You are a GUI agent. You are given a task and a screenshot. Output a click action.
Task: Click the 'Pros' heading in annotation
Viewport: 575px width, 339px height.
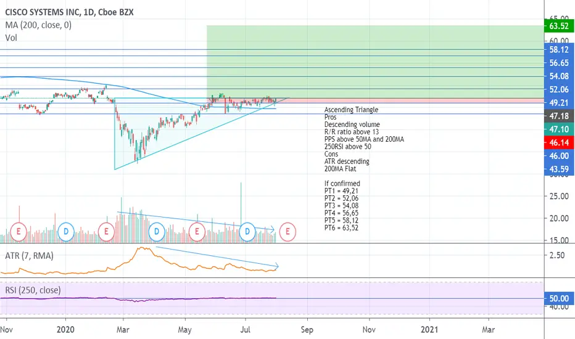[331, 117]
